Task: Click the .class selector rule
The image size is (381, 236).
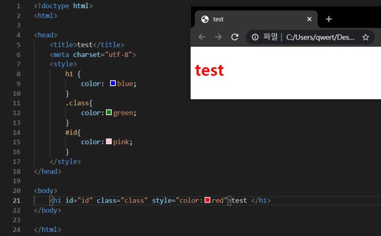Action: point(79,103)
